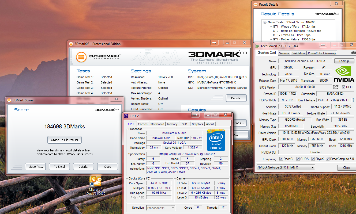The image size is (356, 214).
Task: Select the Graphics Card tab in GPU-Z
Action: [x=267, y=53]
